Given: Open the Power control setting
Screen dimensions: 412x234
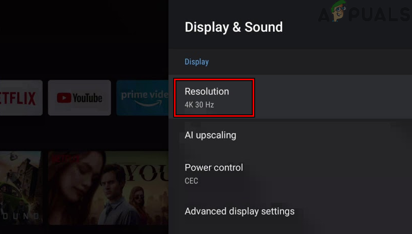Looking at the screenshot, I should pyautogui.click(x=214, y=173).
